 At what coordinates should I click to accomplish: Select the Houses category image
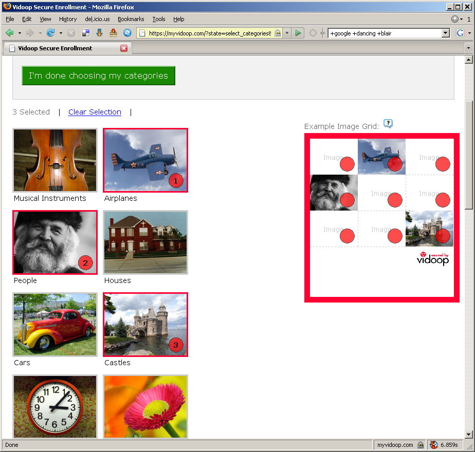pyautogui.click(x=145, y=242)
